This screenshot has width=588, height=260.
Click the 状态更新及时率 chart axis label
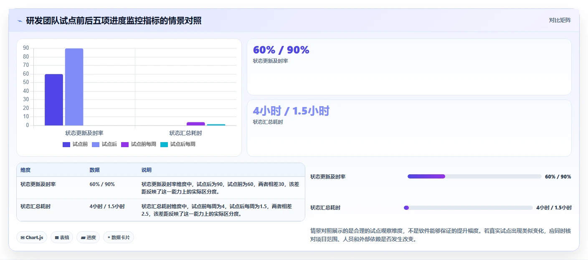[84, 133]
